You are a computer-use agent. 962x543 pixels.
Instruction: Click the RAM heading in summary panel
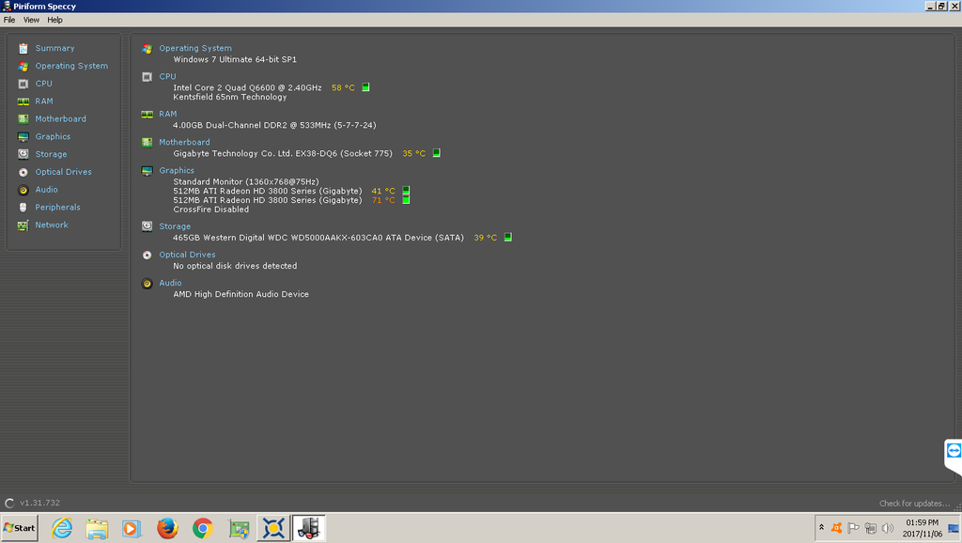point(167,114)
